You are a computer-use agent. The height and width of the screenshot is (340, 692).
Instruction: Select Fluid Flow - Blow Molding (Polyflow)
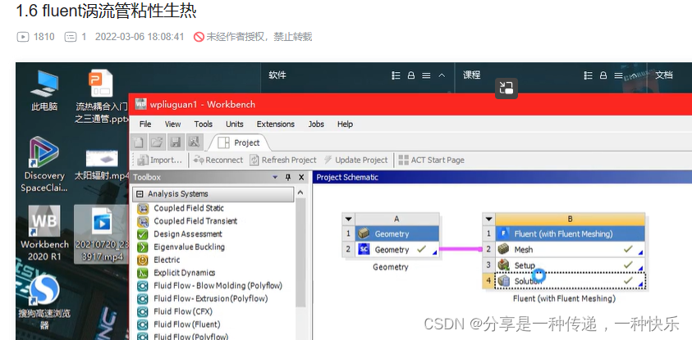click(x=209, y=285)
